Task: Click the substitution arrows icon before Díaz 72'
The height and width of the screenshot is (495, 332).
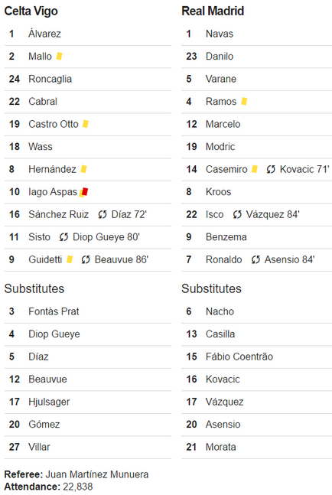Action: [x=102, y=215]
